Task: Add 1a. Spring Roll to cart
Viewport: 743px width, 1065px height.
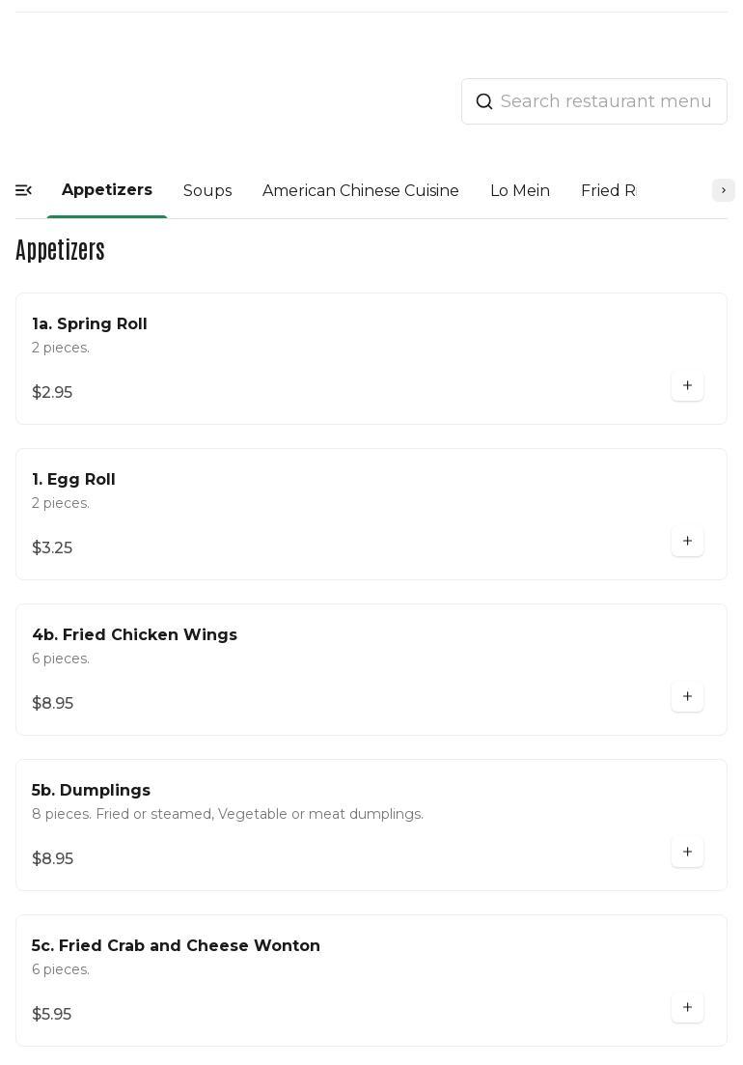Action: (x=687, y=386)
